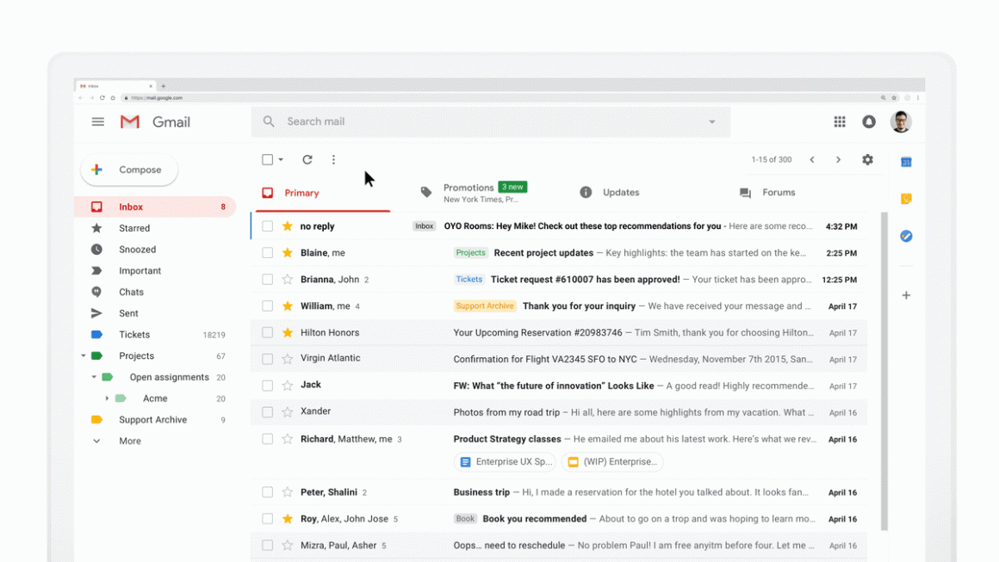This screenshot has height=562, width=999.
Task: Open Google Tasks from the side panel
Action: point(906,236)
